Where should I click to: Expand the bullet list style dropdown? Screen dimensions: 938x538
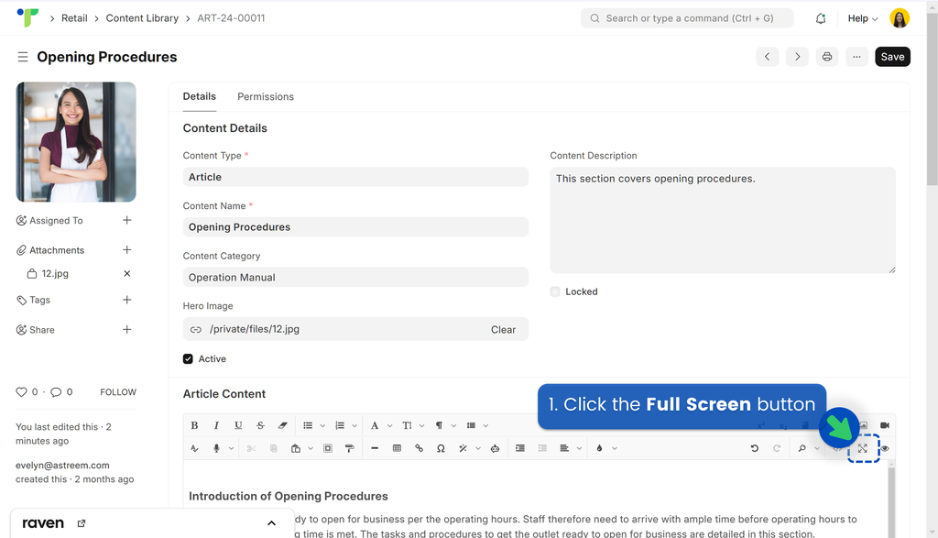pos(322,425)
